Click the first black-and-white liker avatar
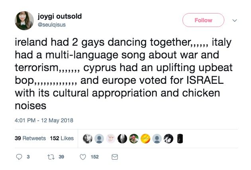The image size is (251, 170). click(88, 138)
